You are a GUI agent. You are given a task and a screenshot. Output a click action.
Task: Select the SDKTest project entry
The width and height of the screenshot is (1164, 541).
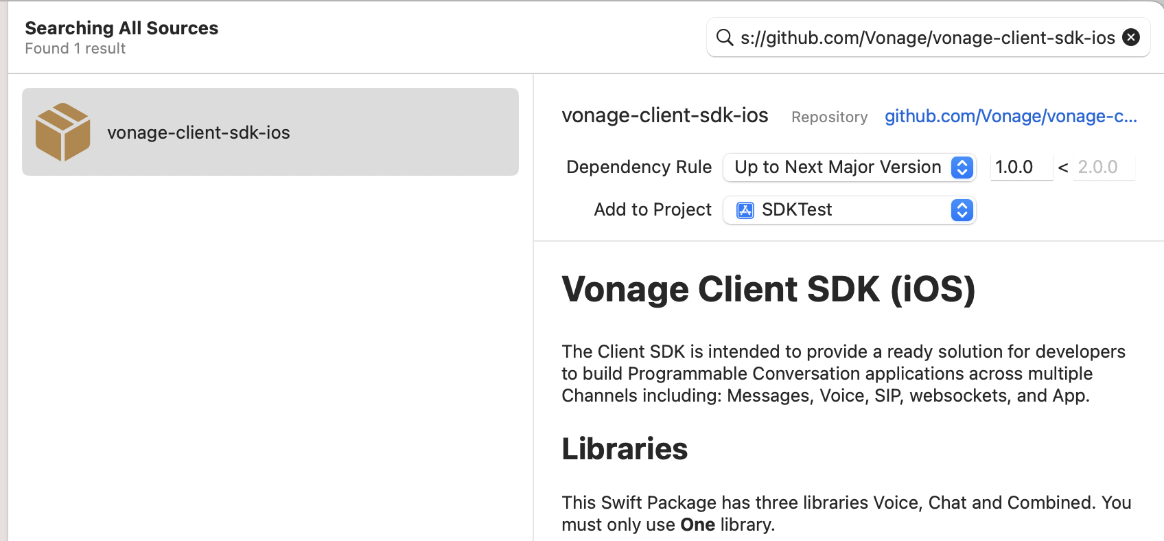796,210
